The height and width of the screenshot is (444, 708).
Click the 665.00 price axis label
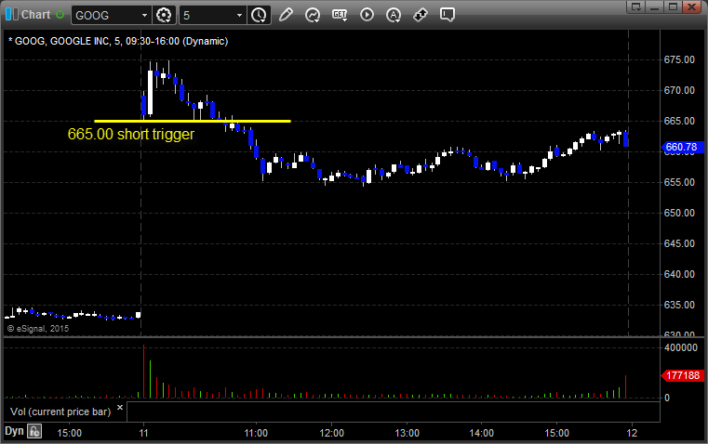pyautogui.click(x=679, y=122)
